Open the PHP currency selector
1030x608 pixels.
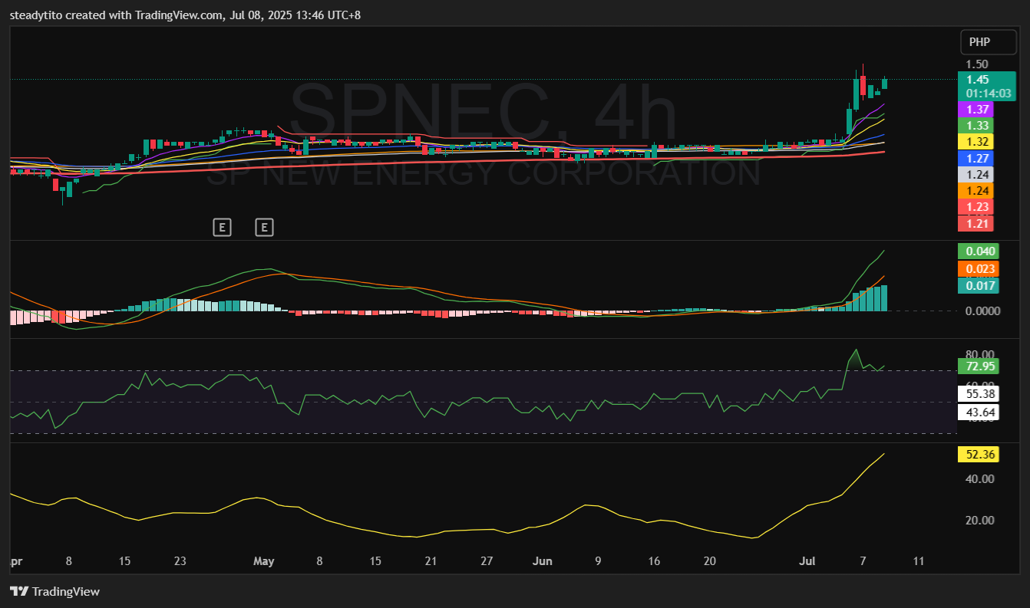(989, 42)
